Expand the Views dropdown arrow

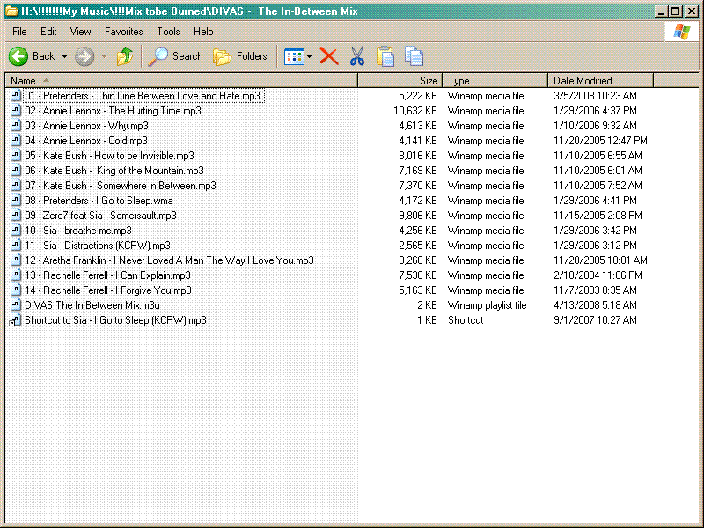tap(310, 57)
